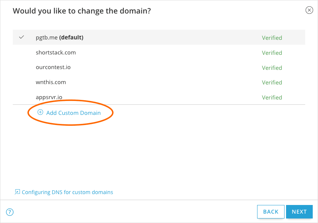Click the Add Custom Domain link
Image resolution: width=318 pixels, height=223 pixels.
(x=73, y=113)
